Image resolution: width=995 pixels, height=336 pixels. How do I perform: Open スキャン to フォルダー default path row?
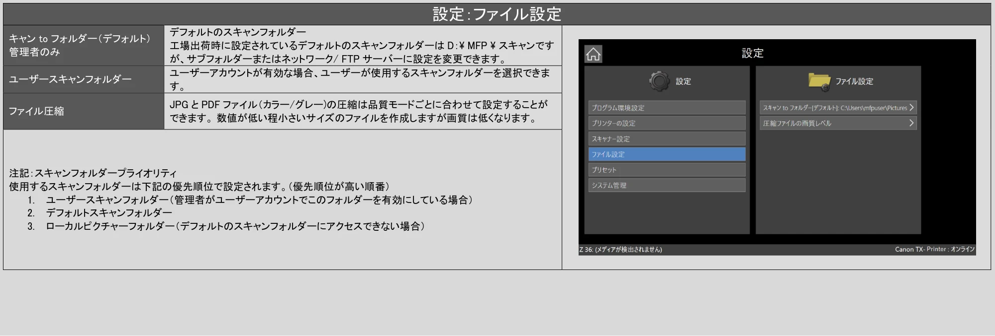(838, 108)
